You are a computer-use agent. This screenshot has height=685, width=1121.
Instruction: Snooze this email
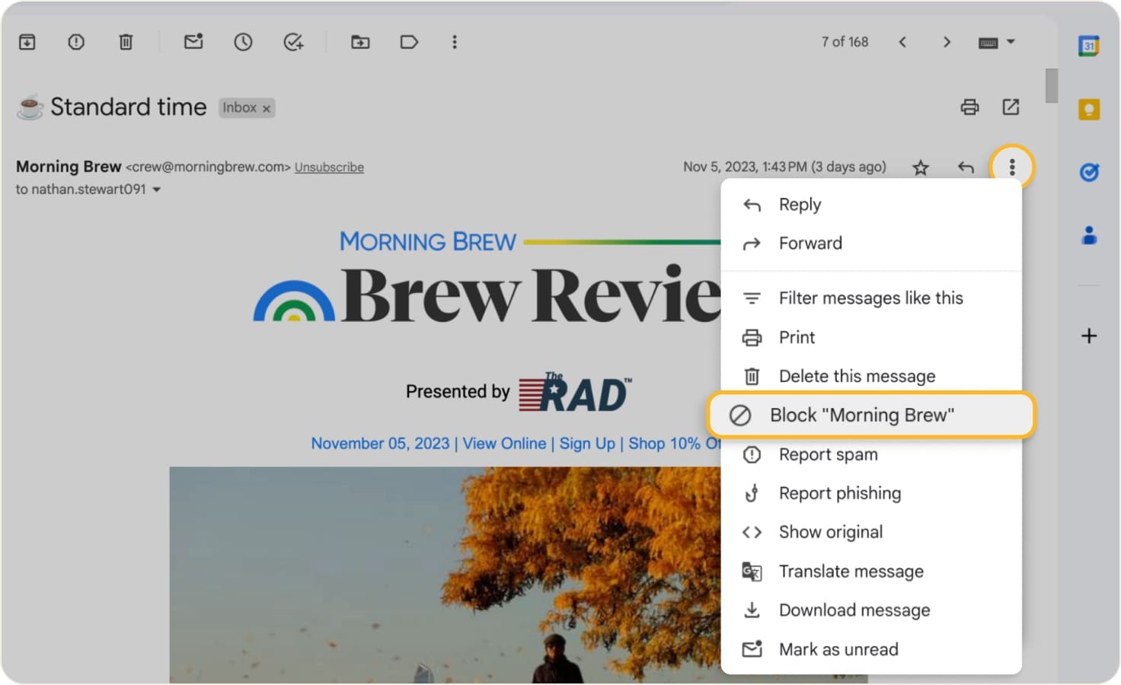[x=243, y=42]
